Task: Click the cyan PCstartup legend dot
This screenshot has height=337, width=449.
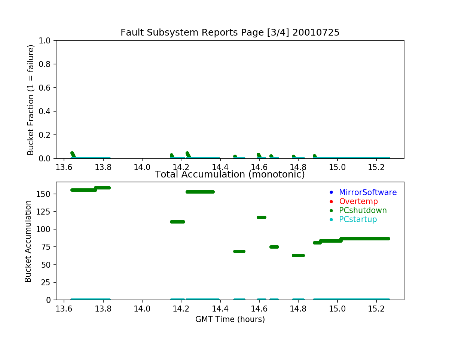Action: [x=331, y=219]
